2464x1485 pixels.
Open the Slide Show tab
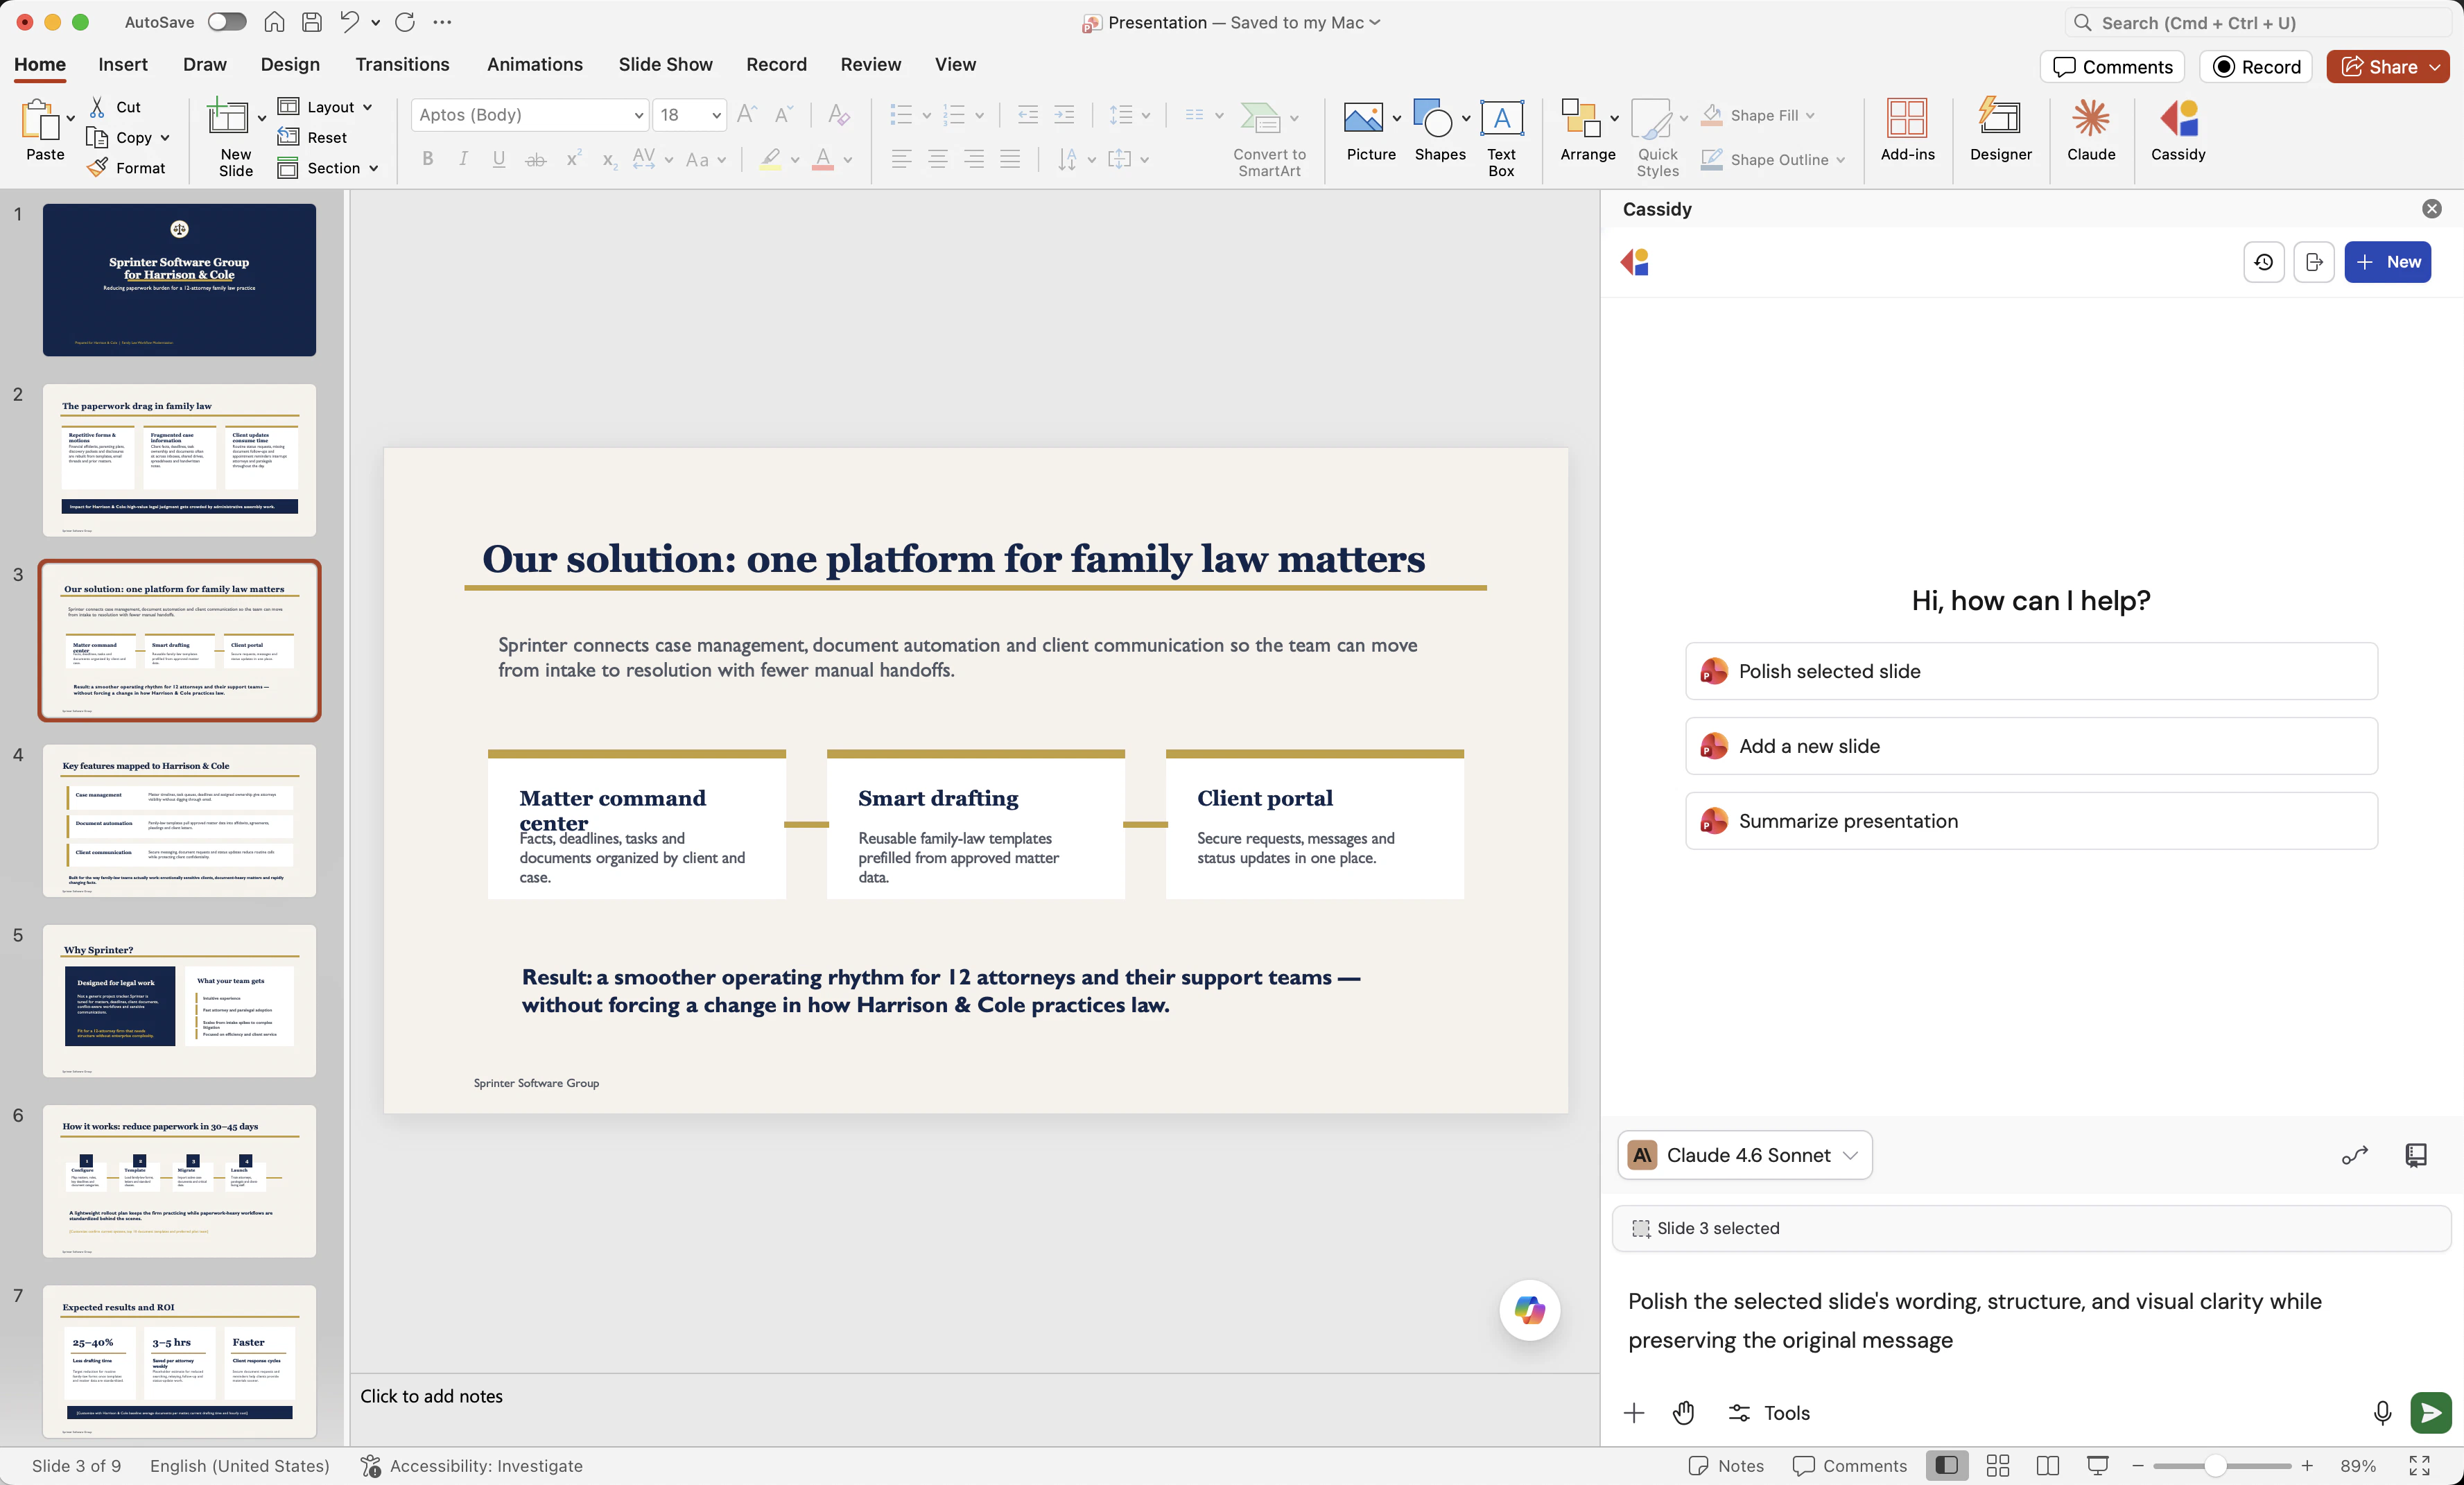click(x=665, y=64)
